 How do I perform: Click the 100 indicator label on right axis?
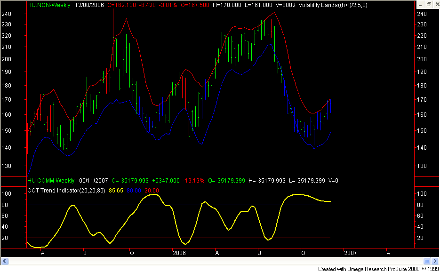click(x=422, y=194)
